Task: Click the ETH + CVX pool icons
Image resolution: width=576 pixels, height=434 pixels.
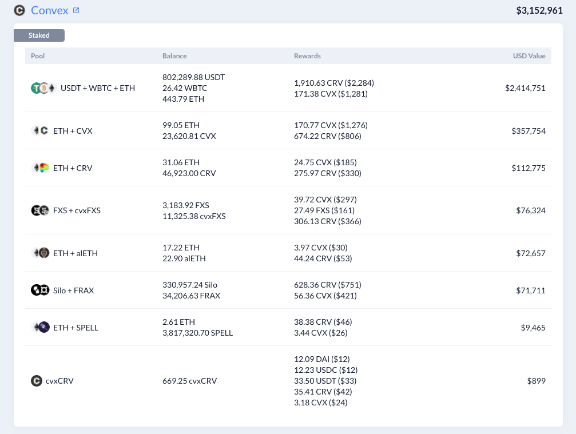Action: point(40,131)
